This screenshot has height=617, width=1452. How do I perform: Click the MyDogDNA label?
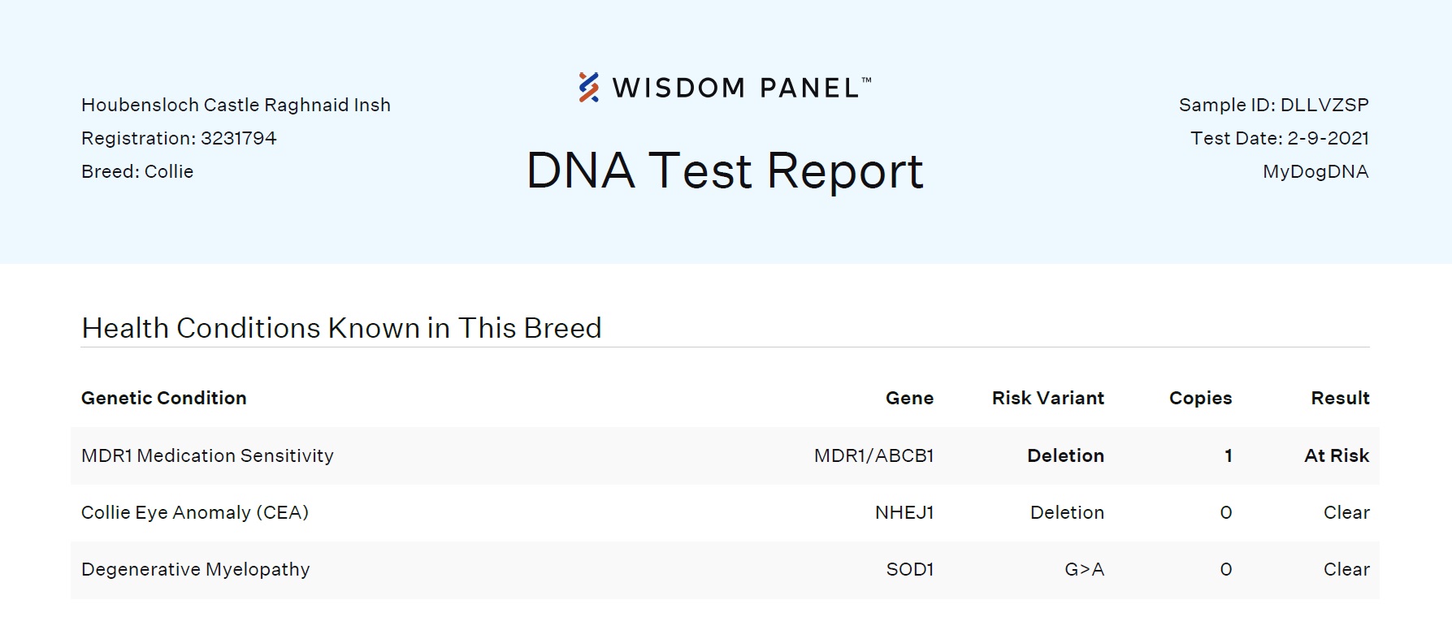tap(1315, 171)
